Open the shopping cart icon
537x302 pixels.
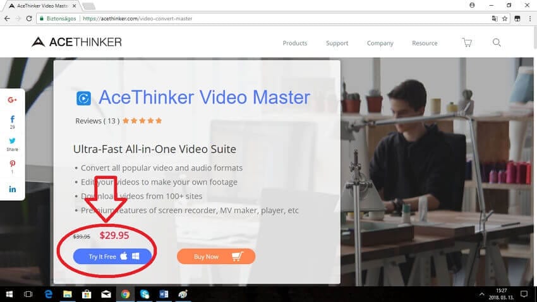pos(467,42)
